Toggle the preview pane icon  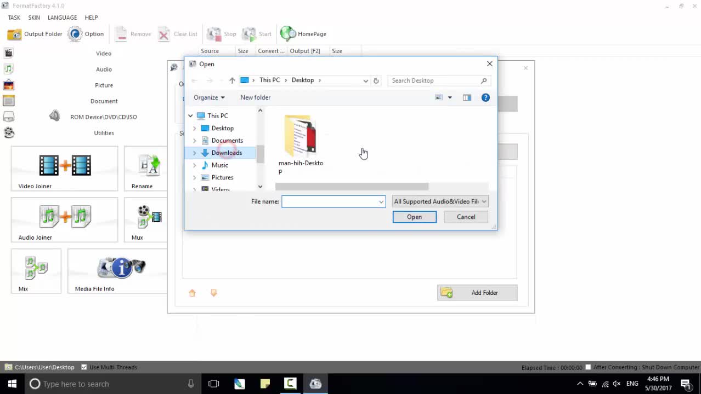[x=467, y=97]
